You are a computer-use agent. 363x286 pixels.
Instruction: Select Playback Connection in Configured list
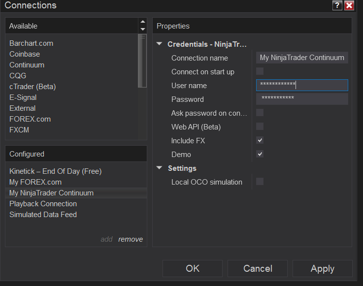pos(43,204)
